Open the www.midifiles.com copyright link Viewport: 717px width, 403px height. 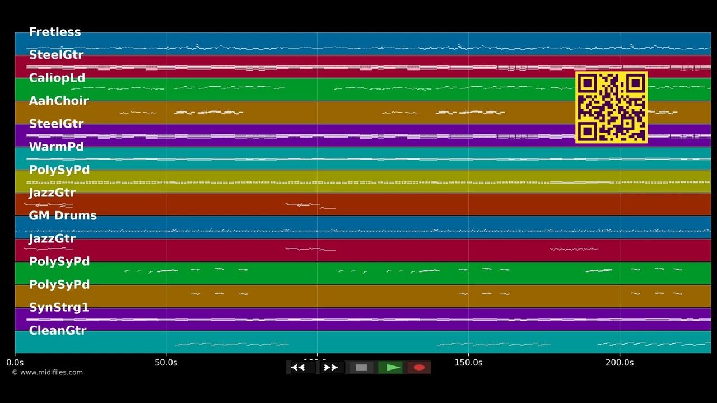click(x=47, y=372)
